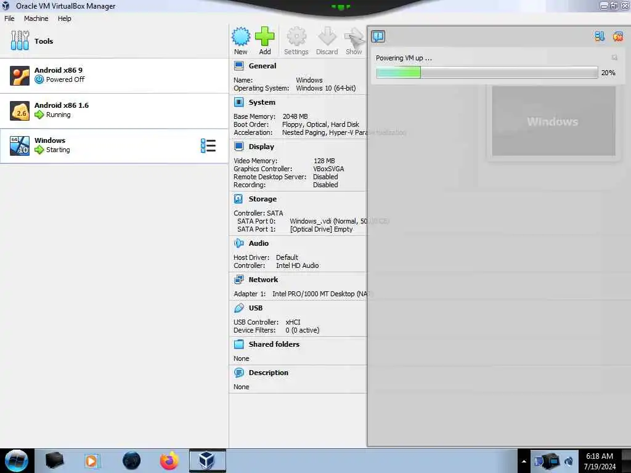
Task: Select the Windows 10 machine icon
Action: 20,145
